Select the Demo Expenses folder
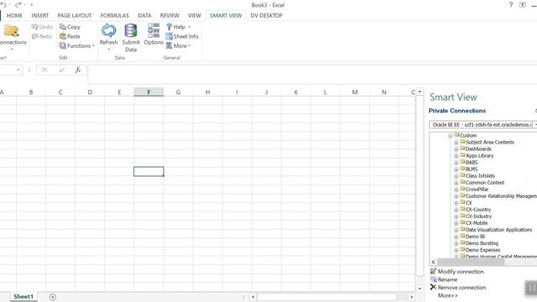Viewport: 537px width, 302px height. click(482, 250)
